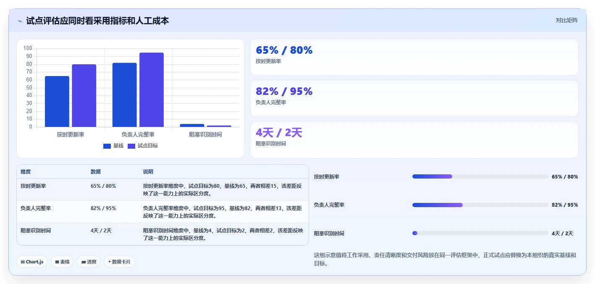Click the 82% / 95% table cell

tap(103, 208)
